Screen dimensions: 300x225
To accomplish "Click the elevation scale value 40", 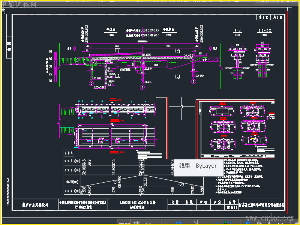I will 50,51.
